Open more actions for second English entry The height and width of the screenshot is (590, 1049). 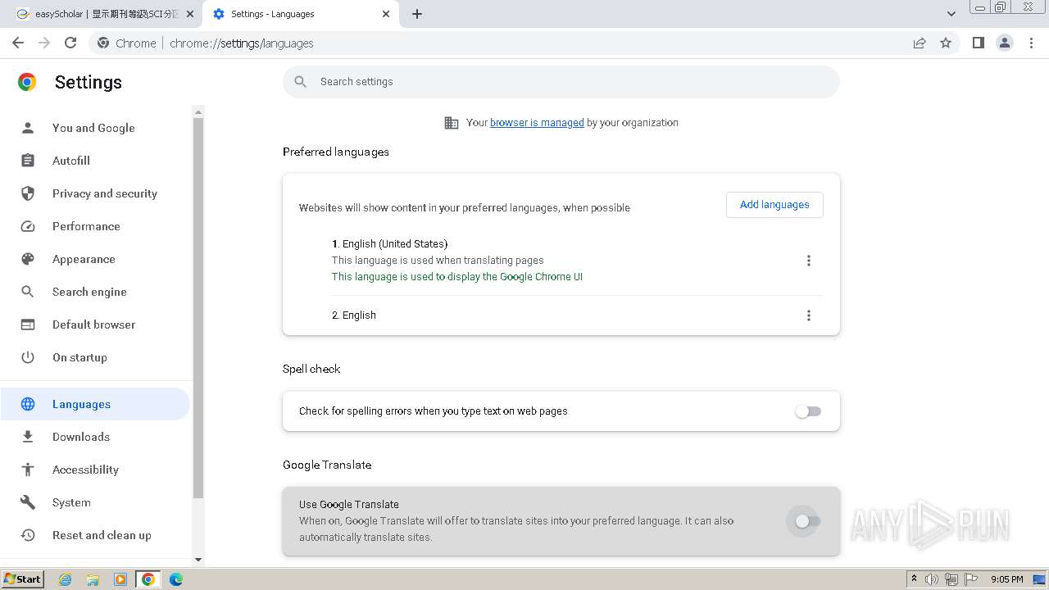(809, 315)
